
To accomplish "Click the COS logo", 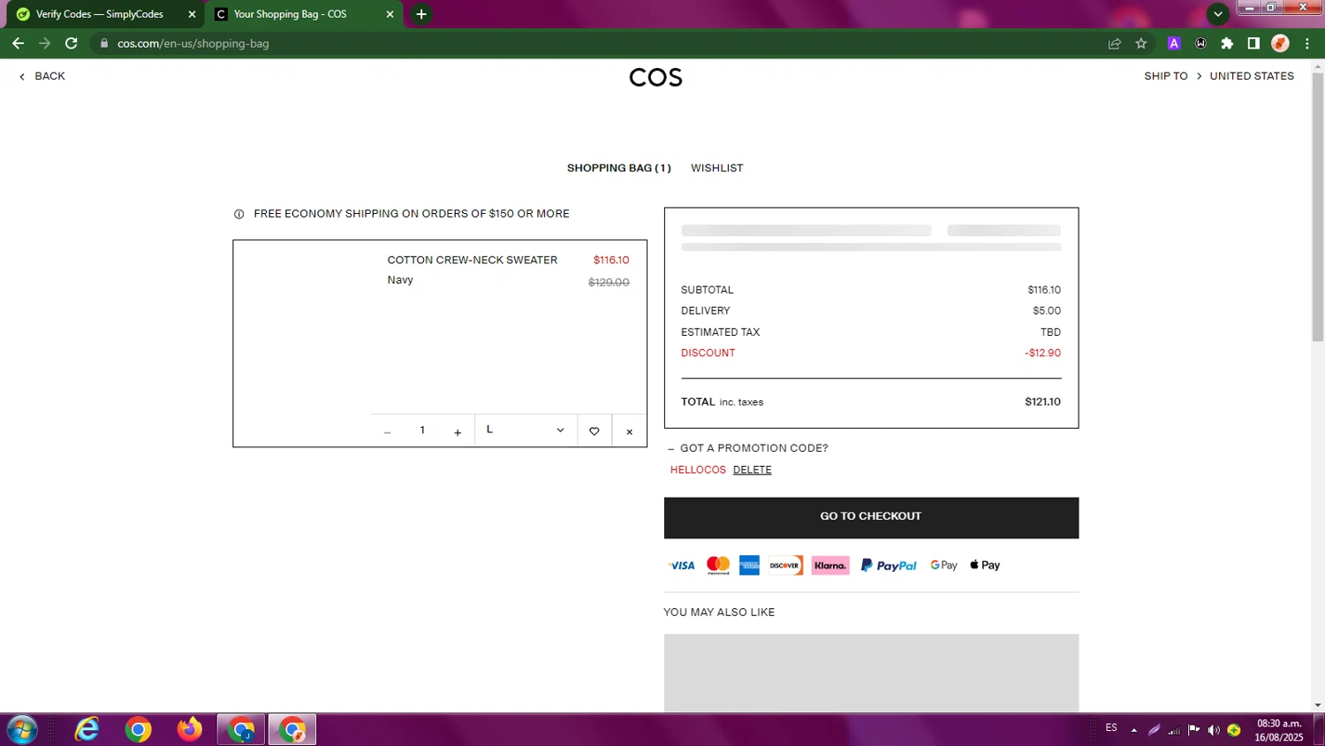I will (x=655, y=78).
